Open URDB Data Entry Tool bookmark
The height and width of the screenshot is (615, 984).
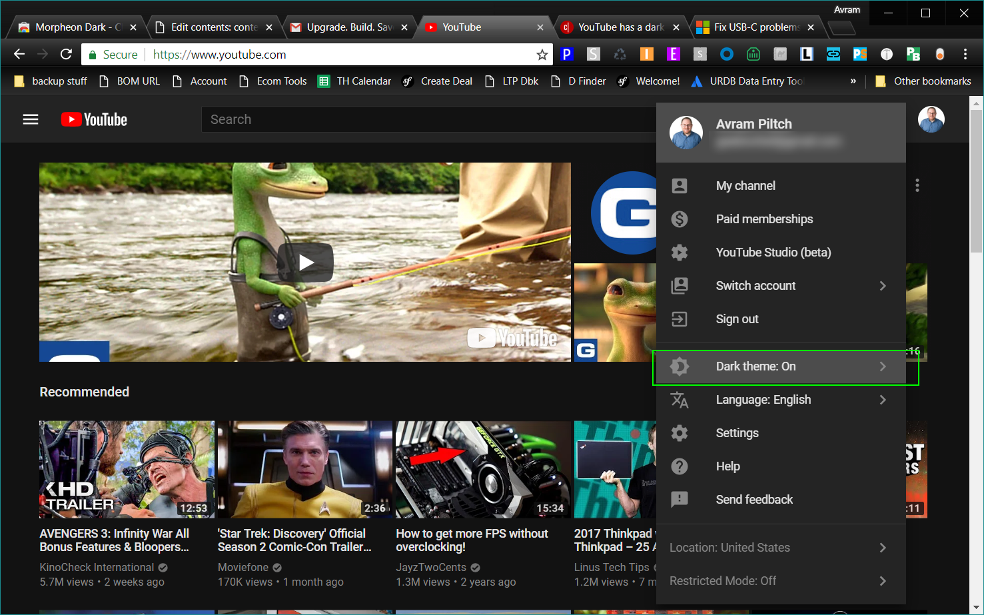[x=747, y=81]
